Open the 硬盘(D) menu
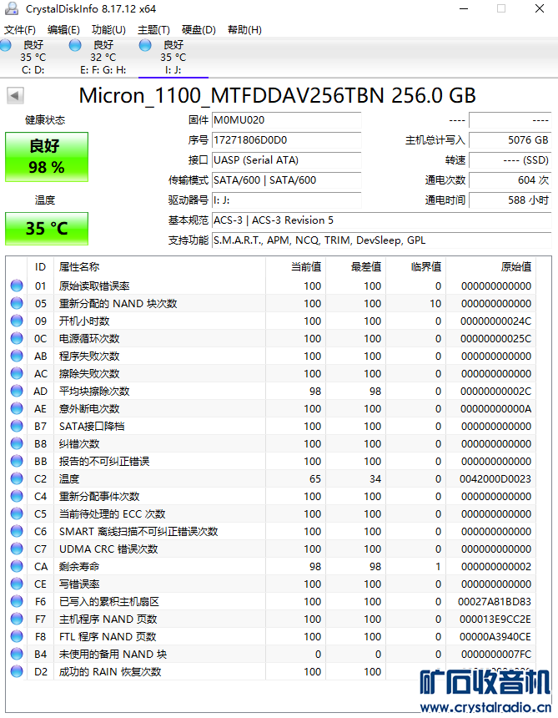 point(199,30)
